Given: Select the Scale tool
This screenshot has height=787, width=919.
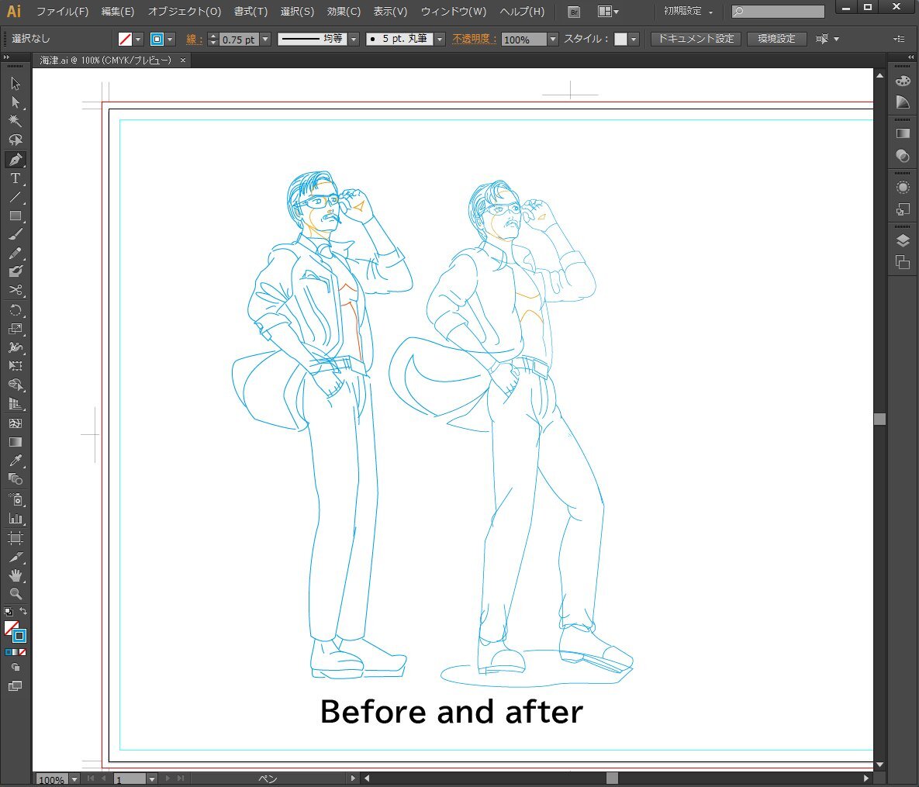Looking at the screenshot, I should [x=16, y=329].
